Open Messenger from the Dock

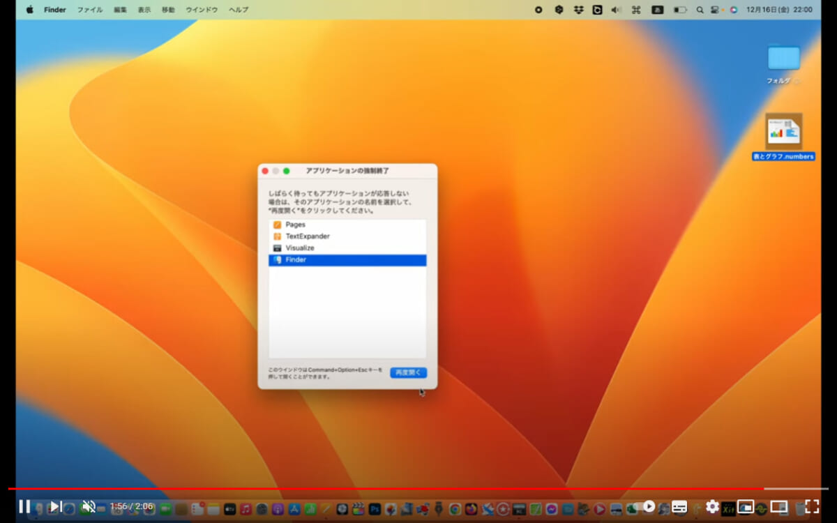[x=551, y=509]
